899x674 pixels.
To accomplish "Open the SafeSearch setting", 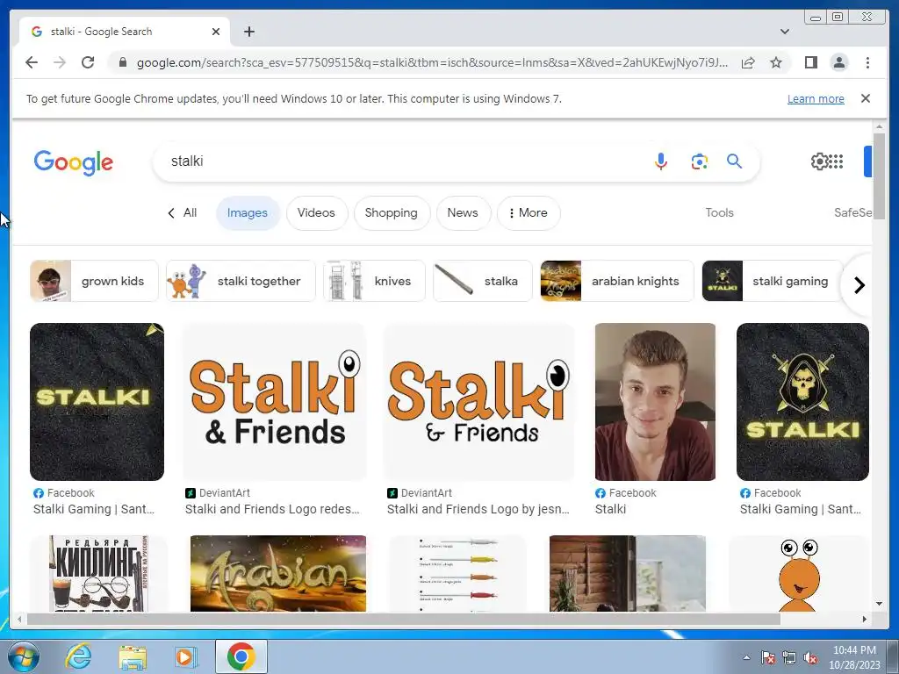I will pos(853,212).
